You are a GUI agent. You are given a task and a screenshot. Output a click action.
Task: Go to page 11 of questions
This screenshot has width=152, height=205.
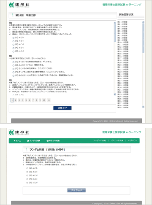click(49, 100)
